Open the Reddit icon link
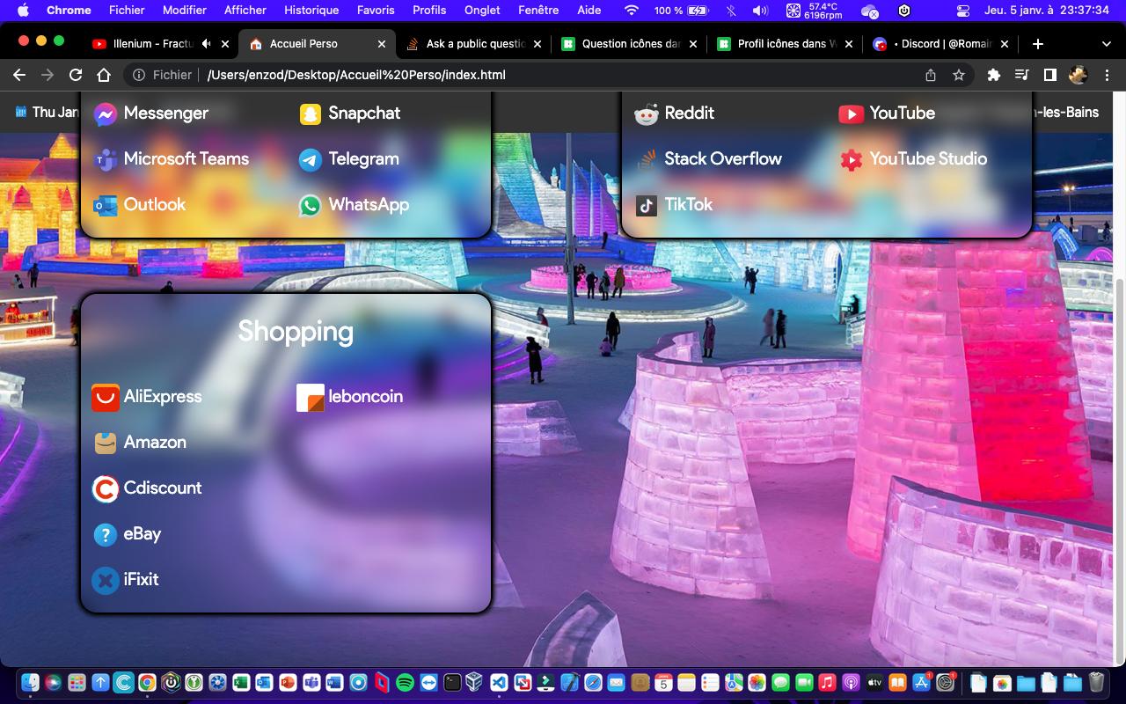Viewport: 1126px width, 704px height. (x=647, y=114)
